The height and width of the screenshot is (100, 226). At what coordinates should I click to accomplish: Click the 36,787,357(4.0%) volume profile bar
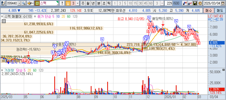click(x=17, y=36)
